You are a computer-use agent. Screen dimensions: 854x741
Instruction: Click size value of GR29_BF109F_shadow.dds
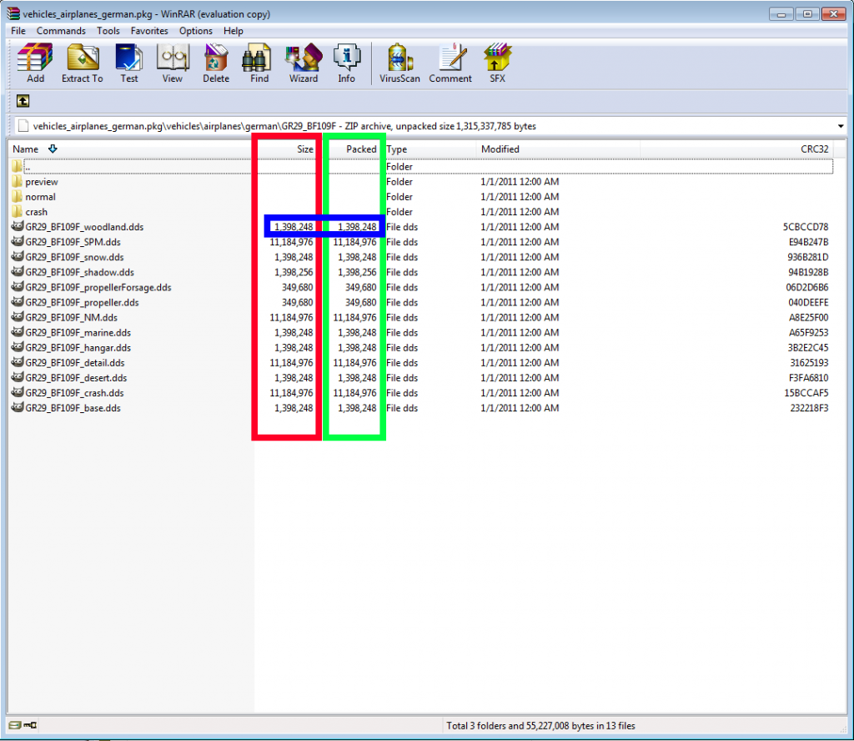pos(294,272)
